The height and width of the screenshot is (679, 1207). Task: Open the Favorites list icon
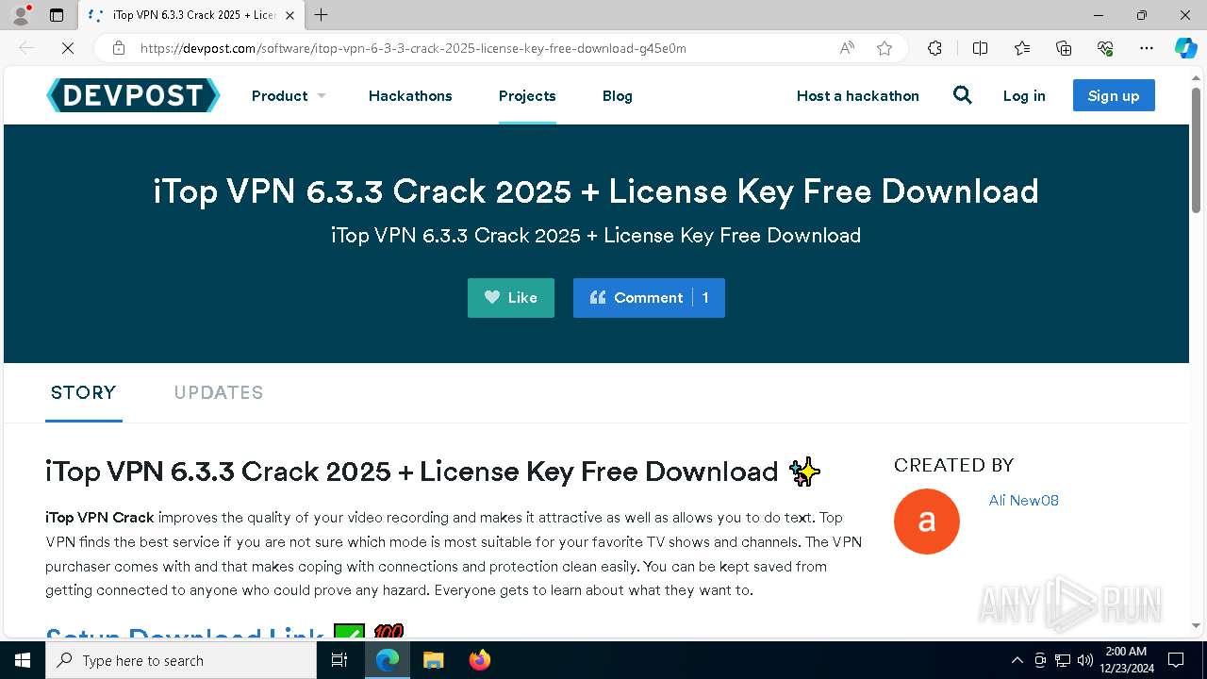click(x=1022, y=48)
